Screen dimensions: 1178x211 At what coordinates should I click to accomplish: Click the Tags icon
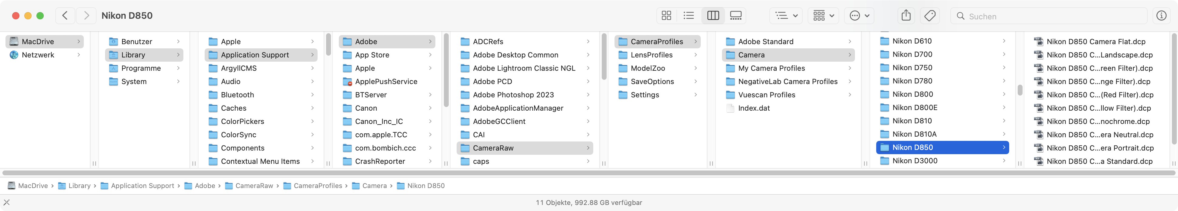930,16
